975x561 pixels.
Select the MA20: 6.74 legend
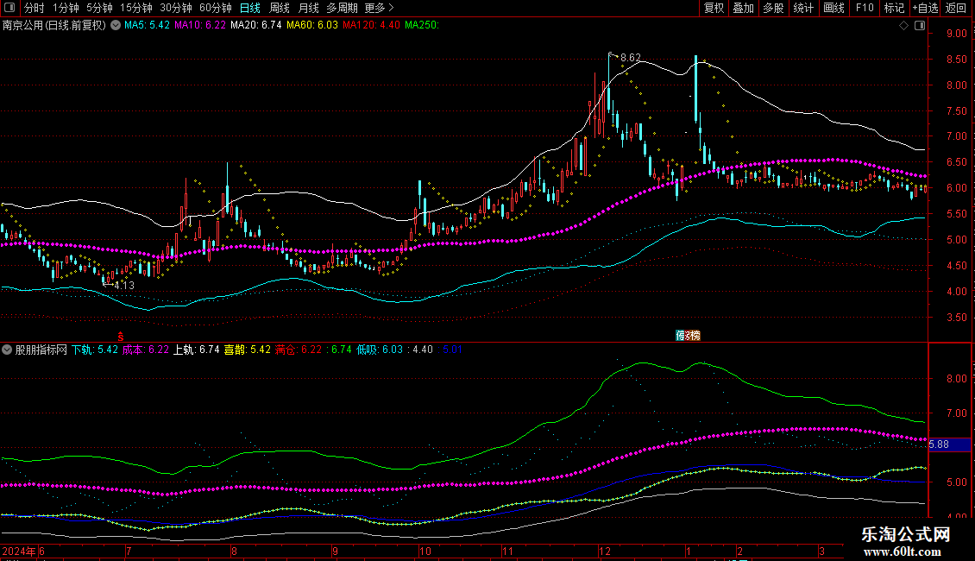(x=255, y=25)
